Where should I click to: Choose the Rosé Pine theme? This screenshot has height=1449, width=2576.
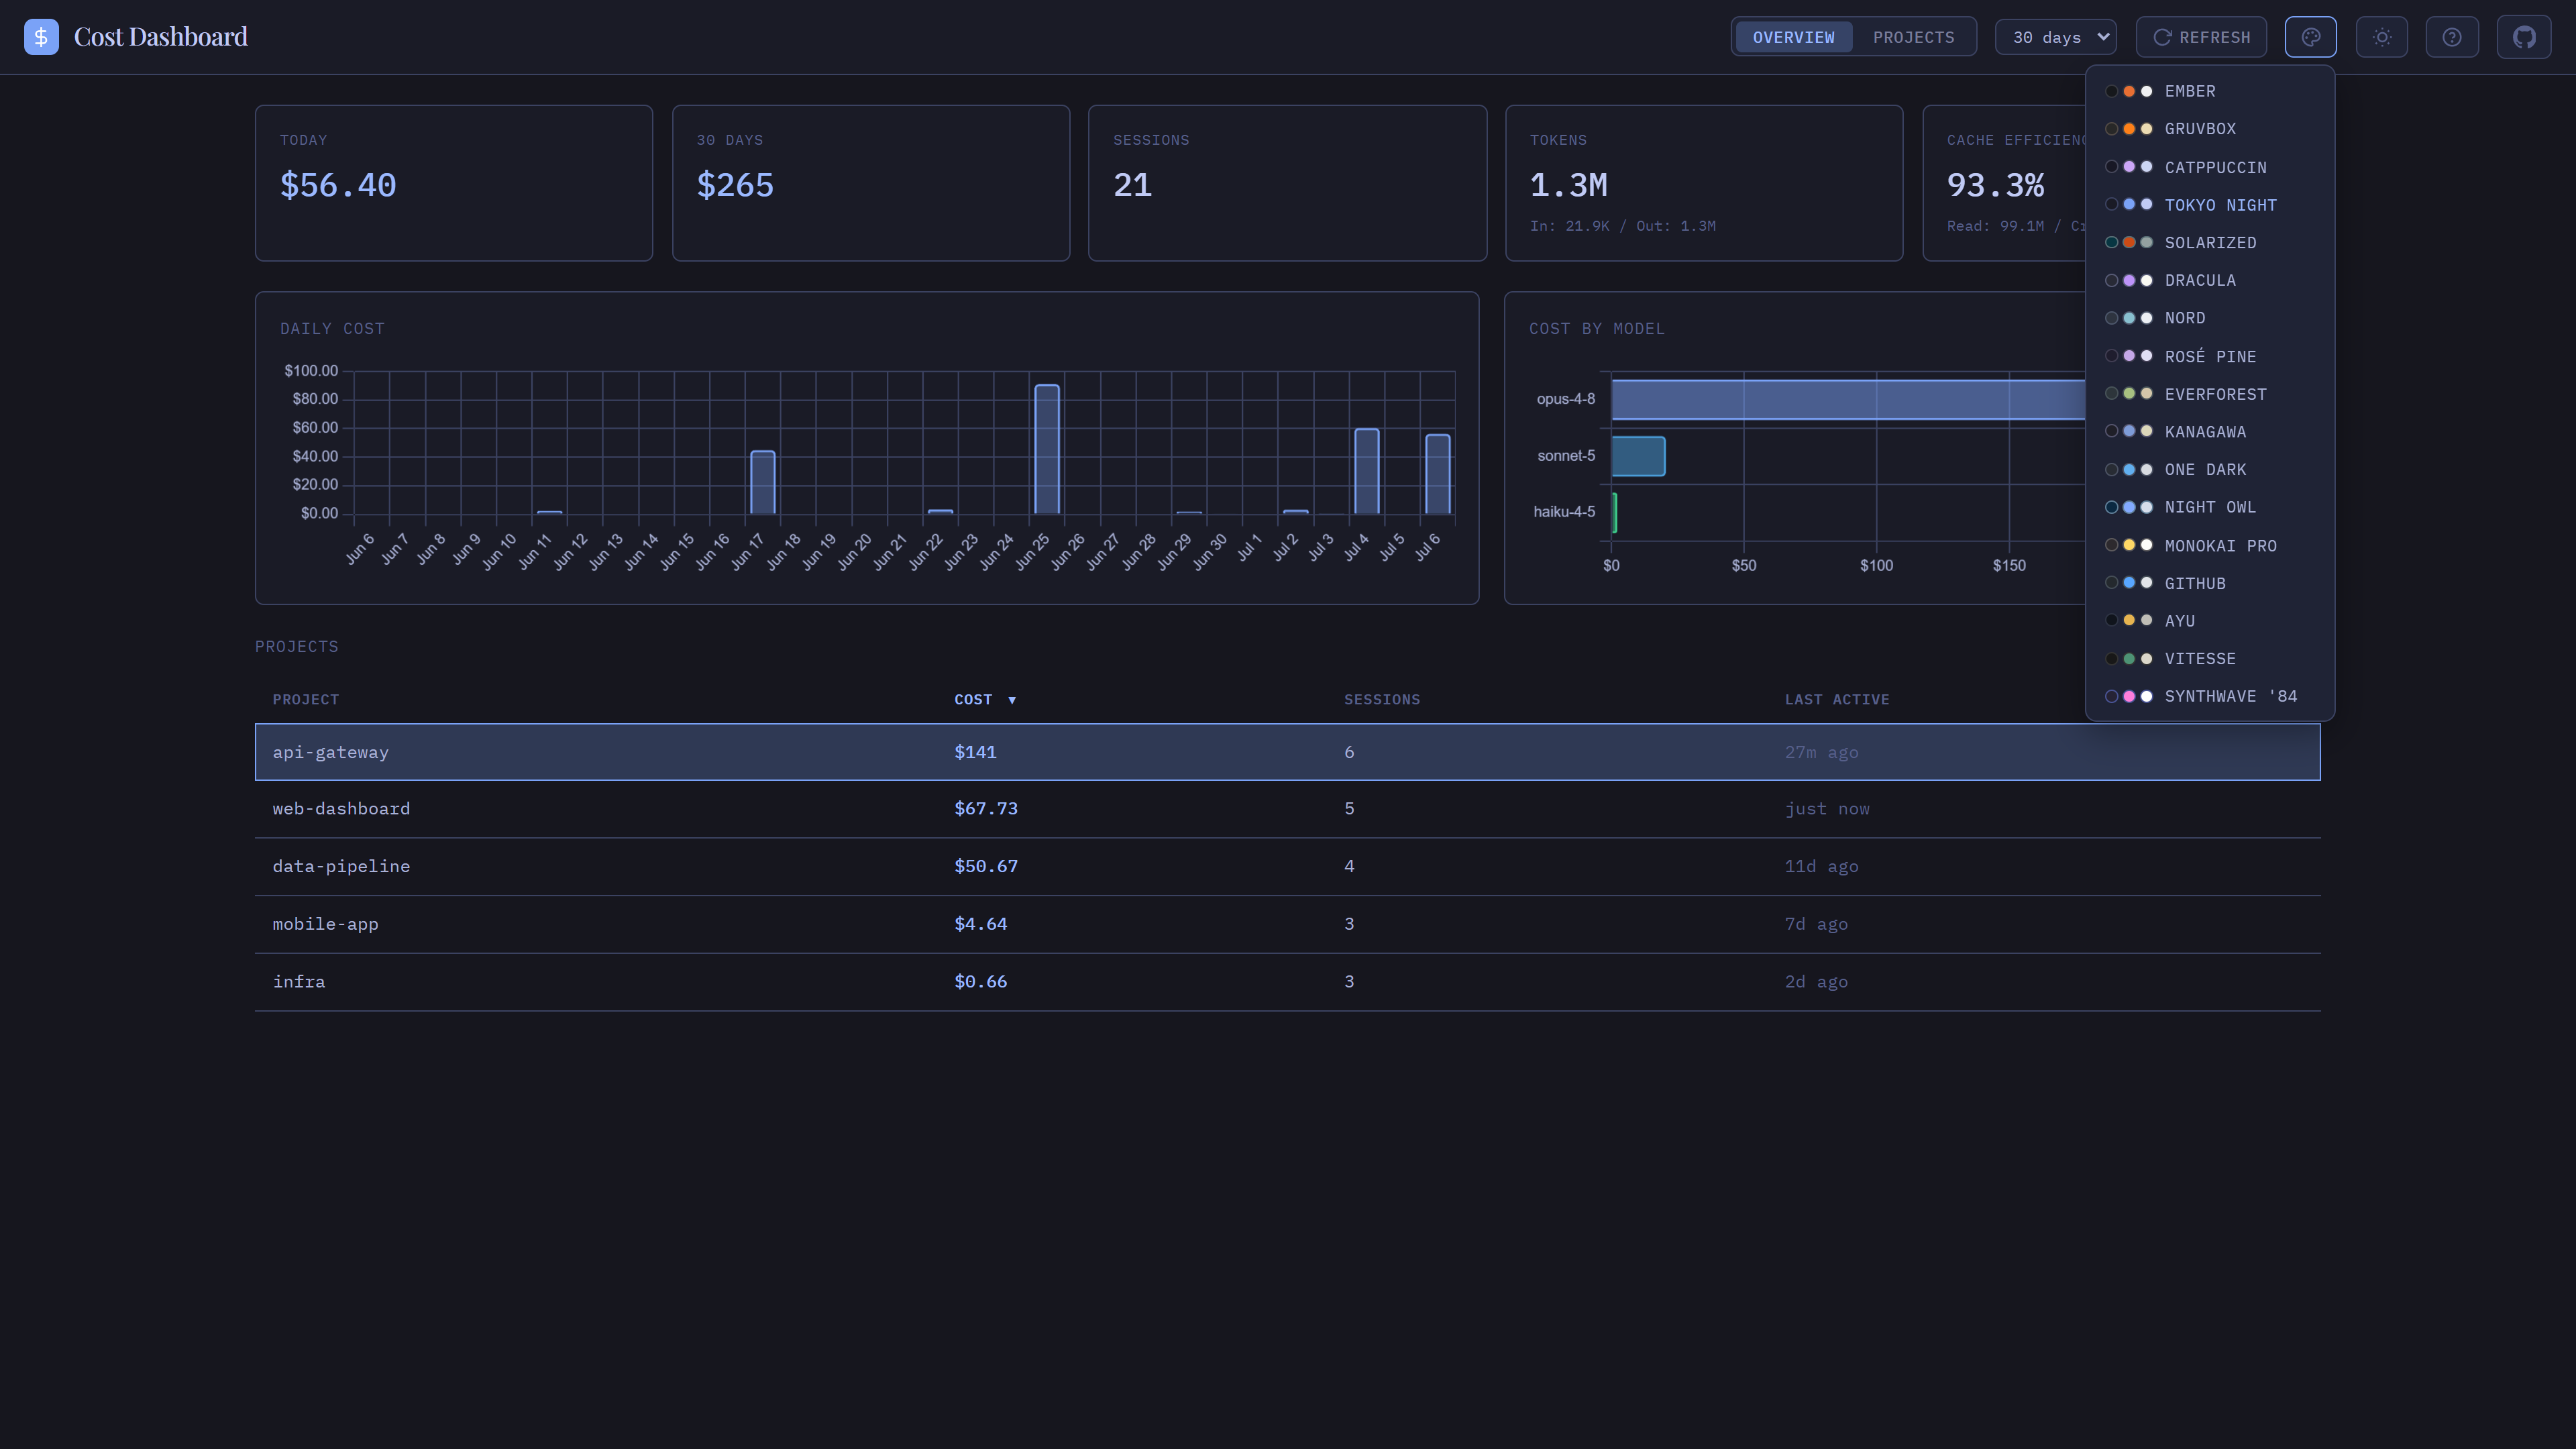point(2210,356)
